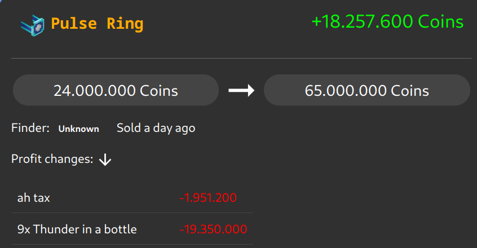Screen dimensions: 477x248
Task: Click the 24.000.000 Coins purchase price pill
Action: tap(116, 90)
